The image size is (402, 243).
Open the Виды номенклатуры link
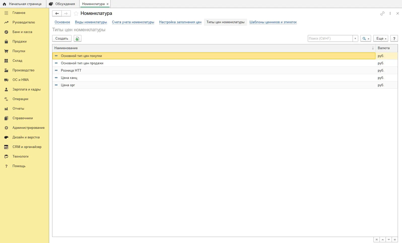pyautogui.click(x=91, y=22)
